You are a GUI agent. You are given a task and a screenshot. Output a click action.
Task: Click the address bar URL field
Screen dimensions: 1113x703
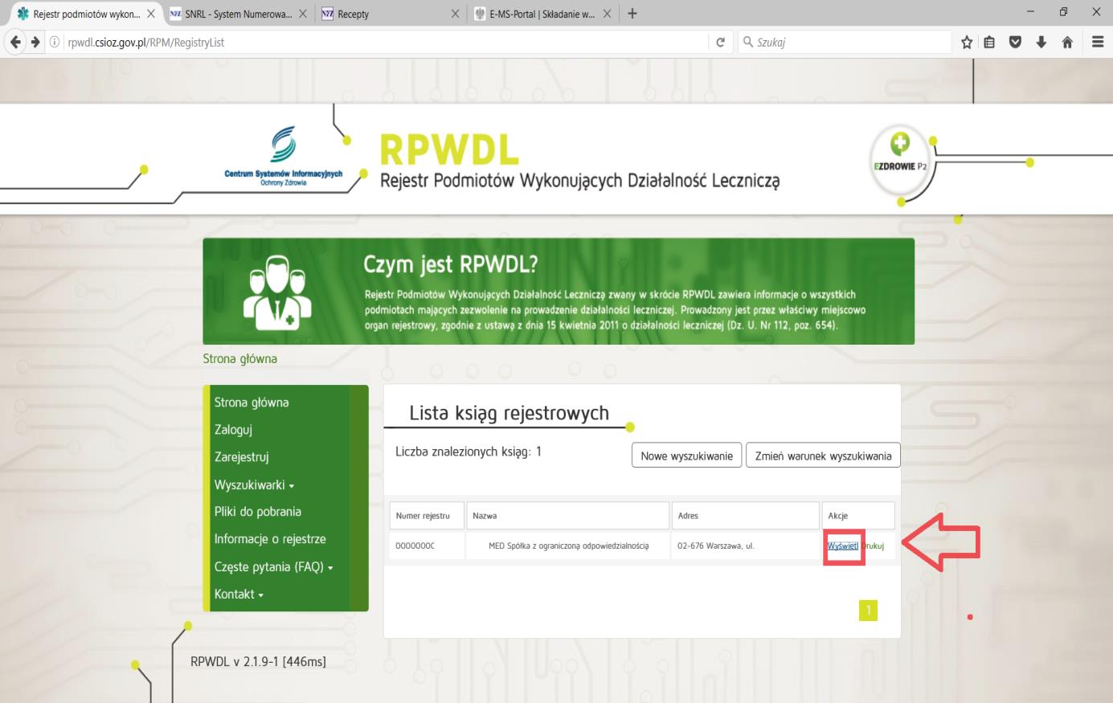click(386, 42)
